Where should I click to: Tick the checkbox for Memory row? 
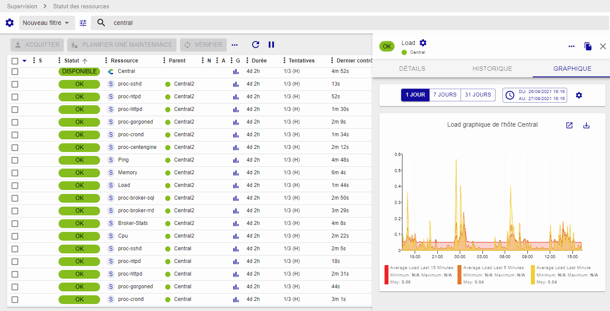pos(15,173)
